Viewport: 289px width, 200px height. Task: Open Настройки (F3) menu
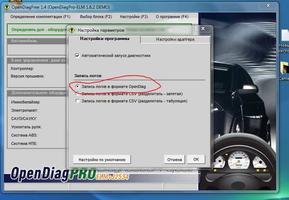coord(134,17)
